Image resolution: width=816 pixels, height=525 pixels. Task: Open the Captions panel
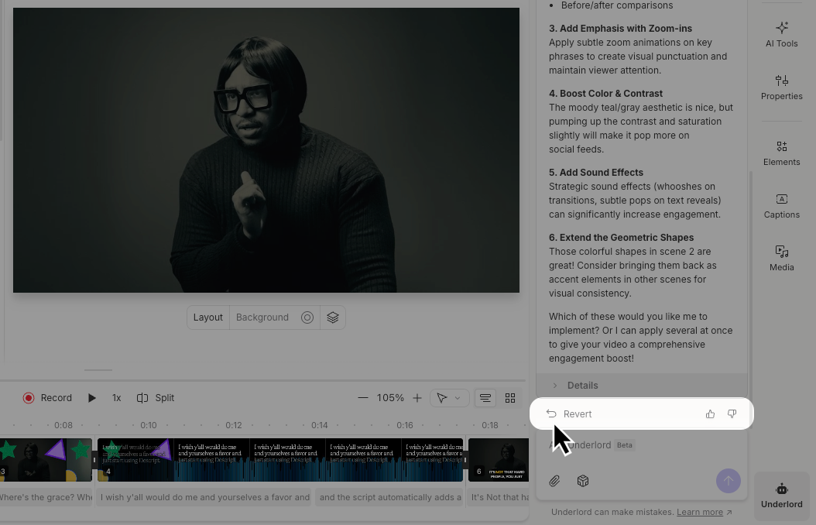(781, 205)
